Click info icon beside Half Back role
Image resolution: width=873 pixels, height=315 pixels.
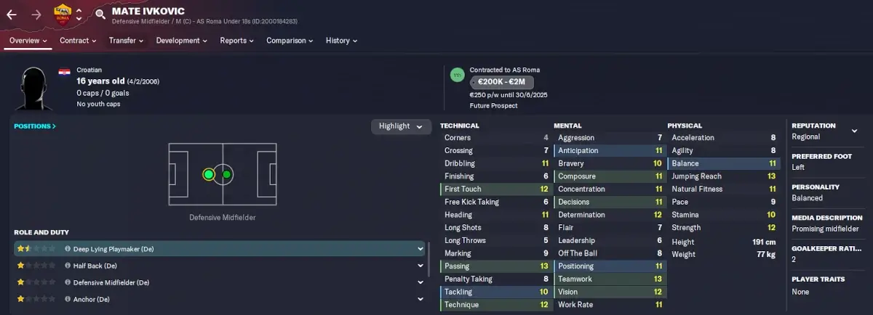(68, 266)
